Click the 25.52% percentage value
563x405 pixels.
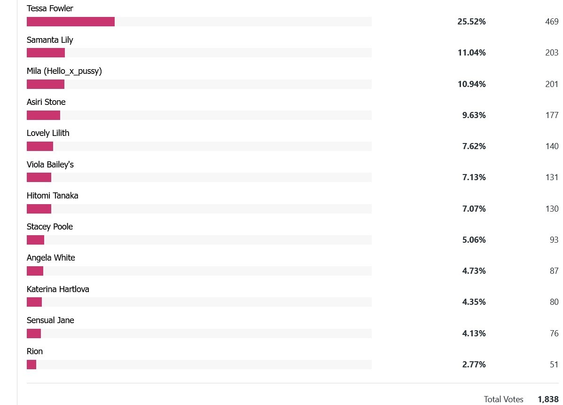coord(471,22)
